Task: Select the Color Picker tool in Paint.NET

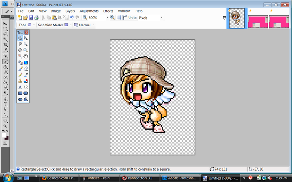Action: tap(26, 75)
